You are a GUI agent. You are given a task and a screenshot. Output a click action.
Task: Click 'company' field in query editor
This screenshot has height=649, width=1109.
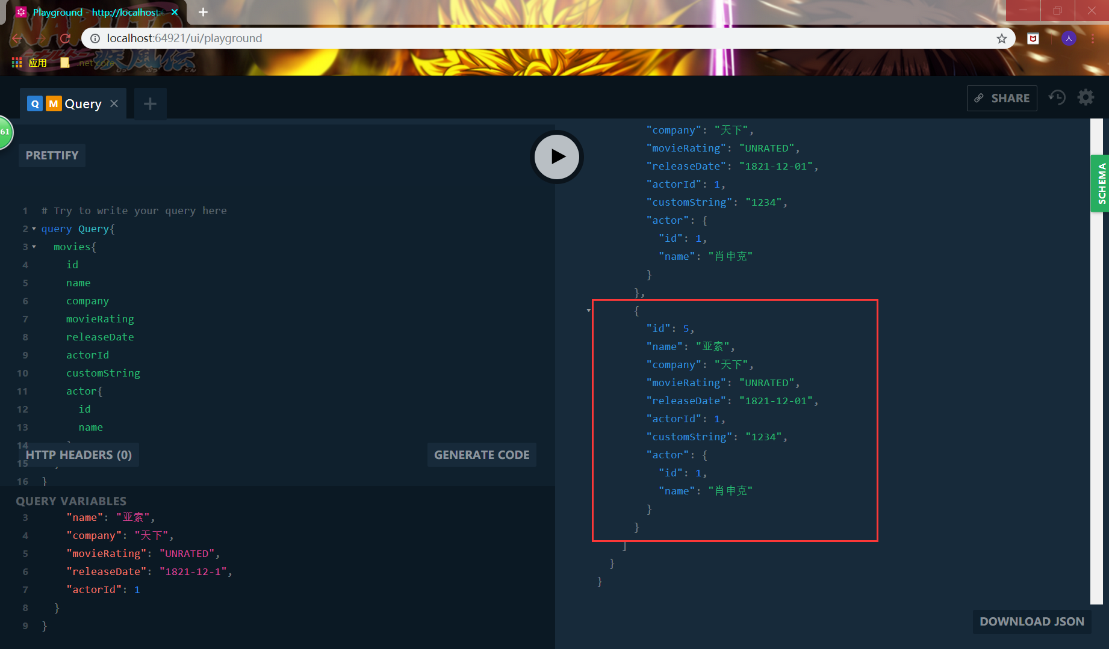tap(87, 301)
